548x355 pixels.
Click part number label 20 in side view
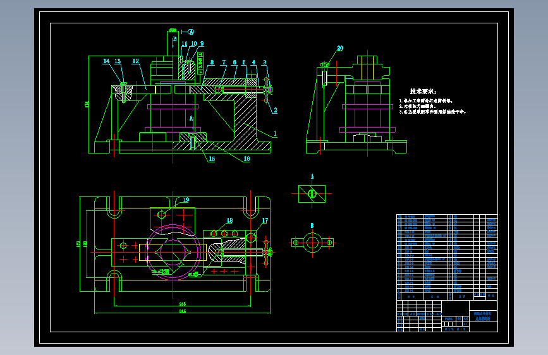point(340,48)
